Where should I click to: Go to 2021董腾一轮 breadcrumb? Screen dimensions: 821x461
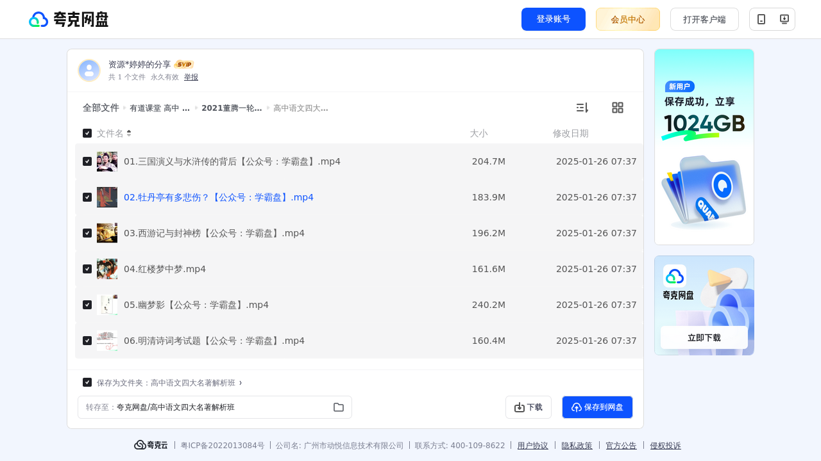[x=232, y=108]
